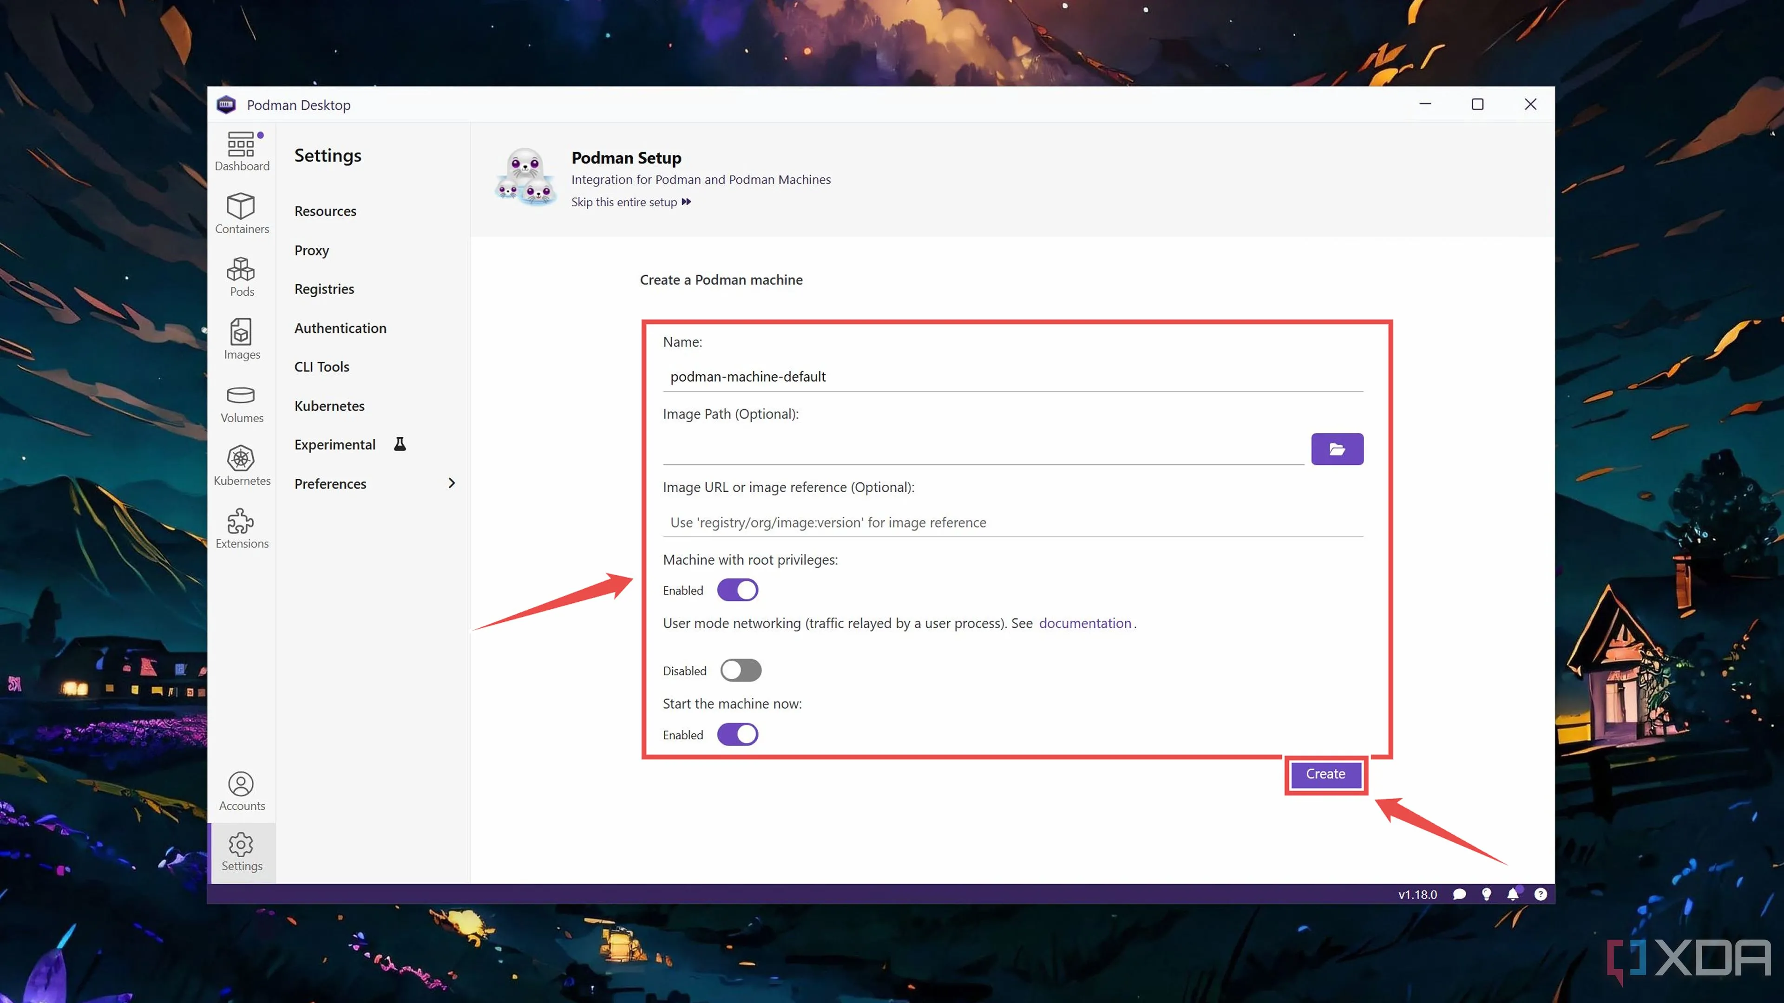The height and width of the screenshot is (1003, 1784).
Task: Open Preferences in Settings menu
Action: (x=330, y=484)
